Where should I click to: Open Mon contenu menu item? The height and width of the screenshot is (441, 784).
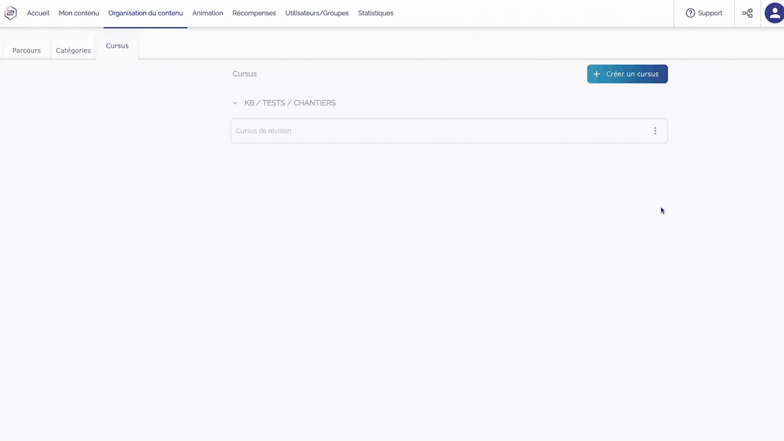(x=79, y=13)
